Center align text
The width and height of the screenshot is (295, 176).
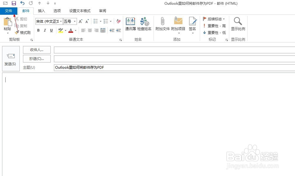pos(90,30)
